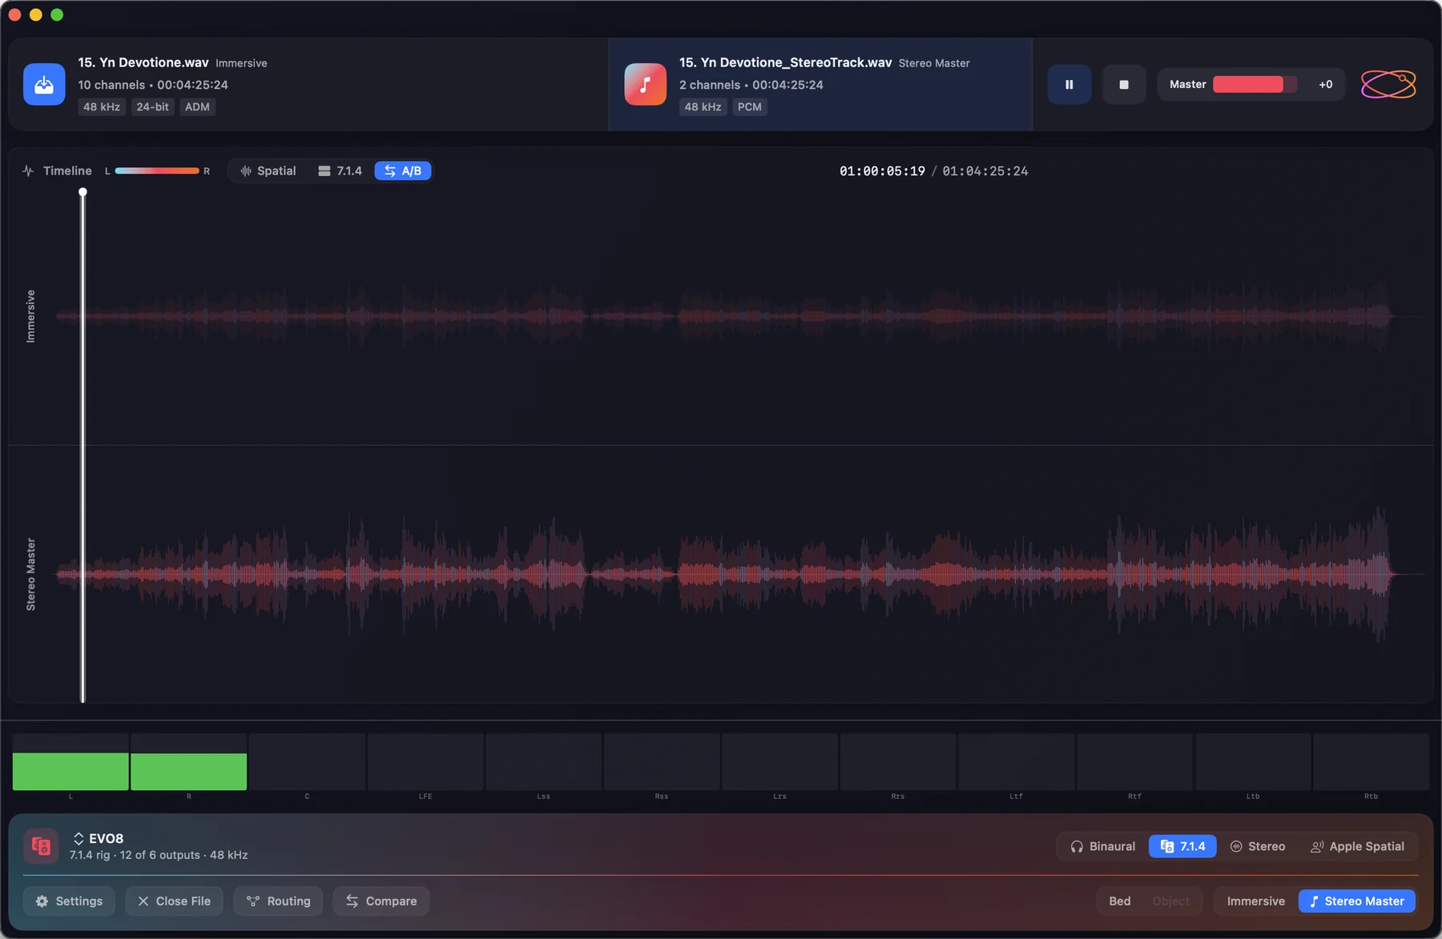Click the current timecode 01:00:05:19

coord(882,171)
